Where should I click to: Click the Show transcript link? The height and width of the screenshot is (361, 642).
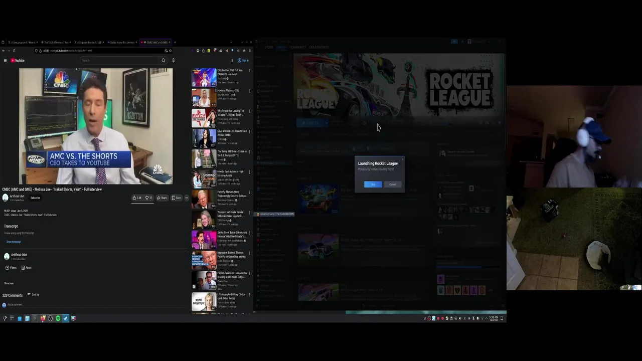click(x=14, y=242)
